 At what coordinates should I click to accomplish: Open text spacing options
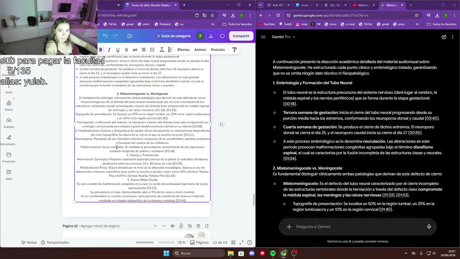pyautogui.click(x=162, y=50)
